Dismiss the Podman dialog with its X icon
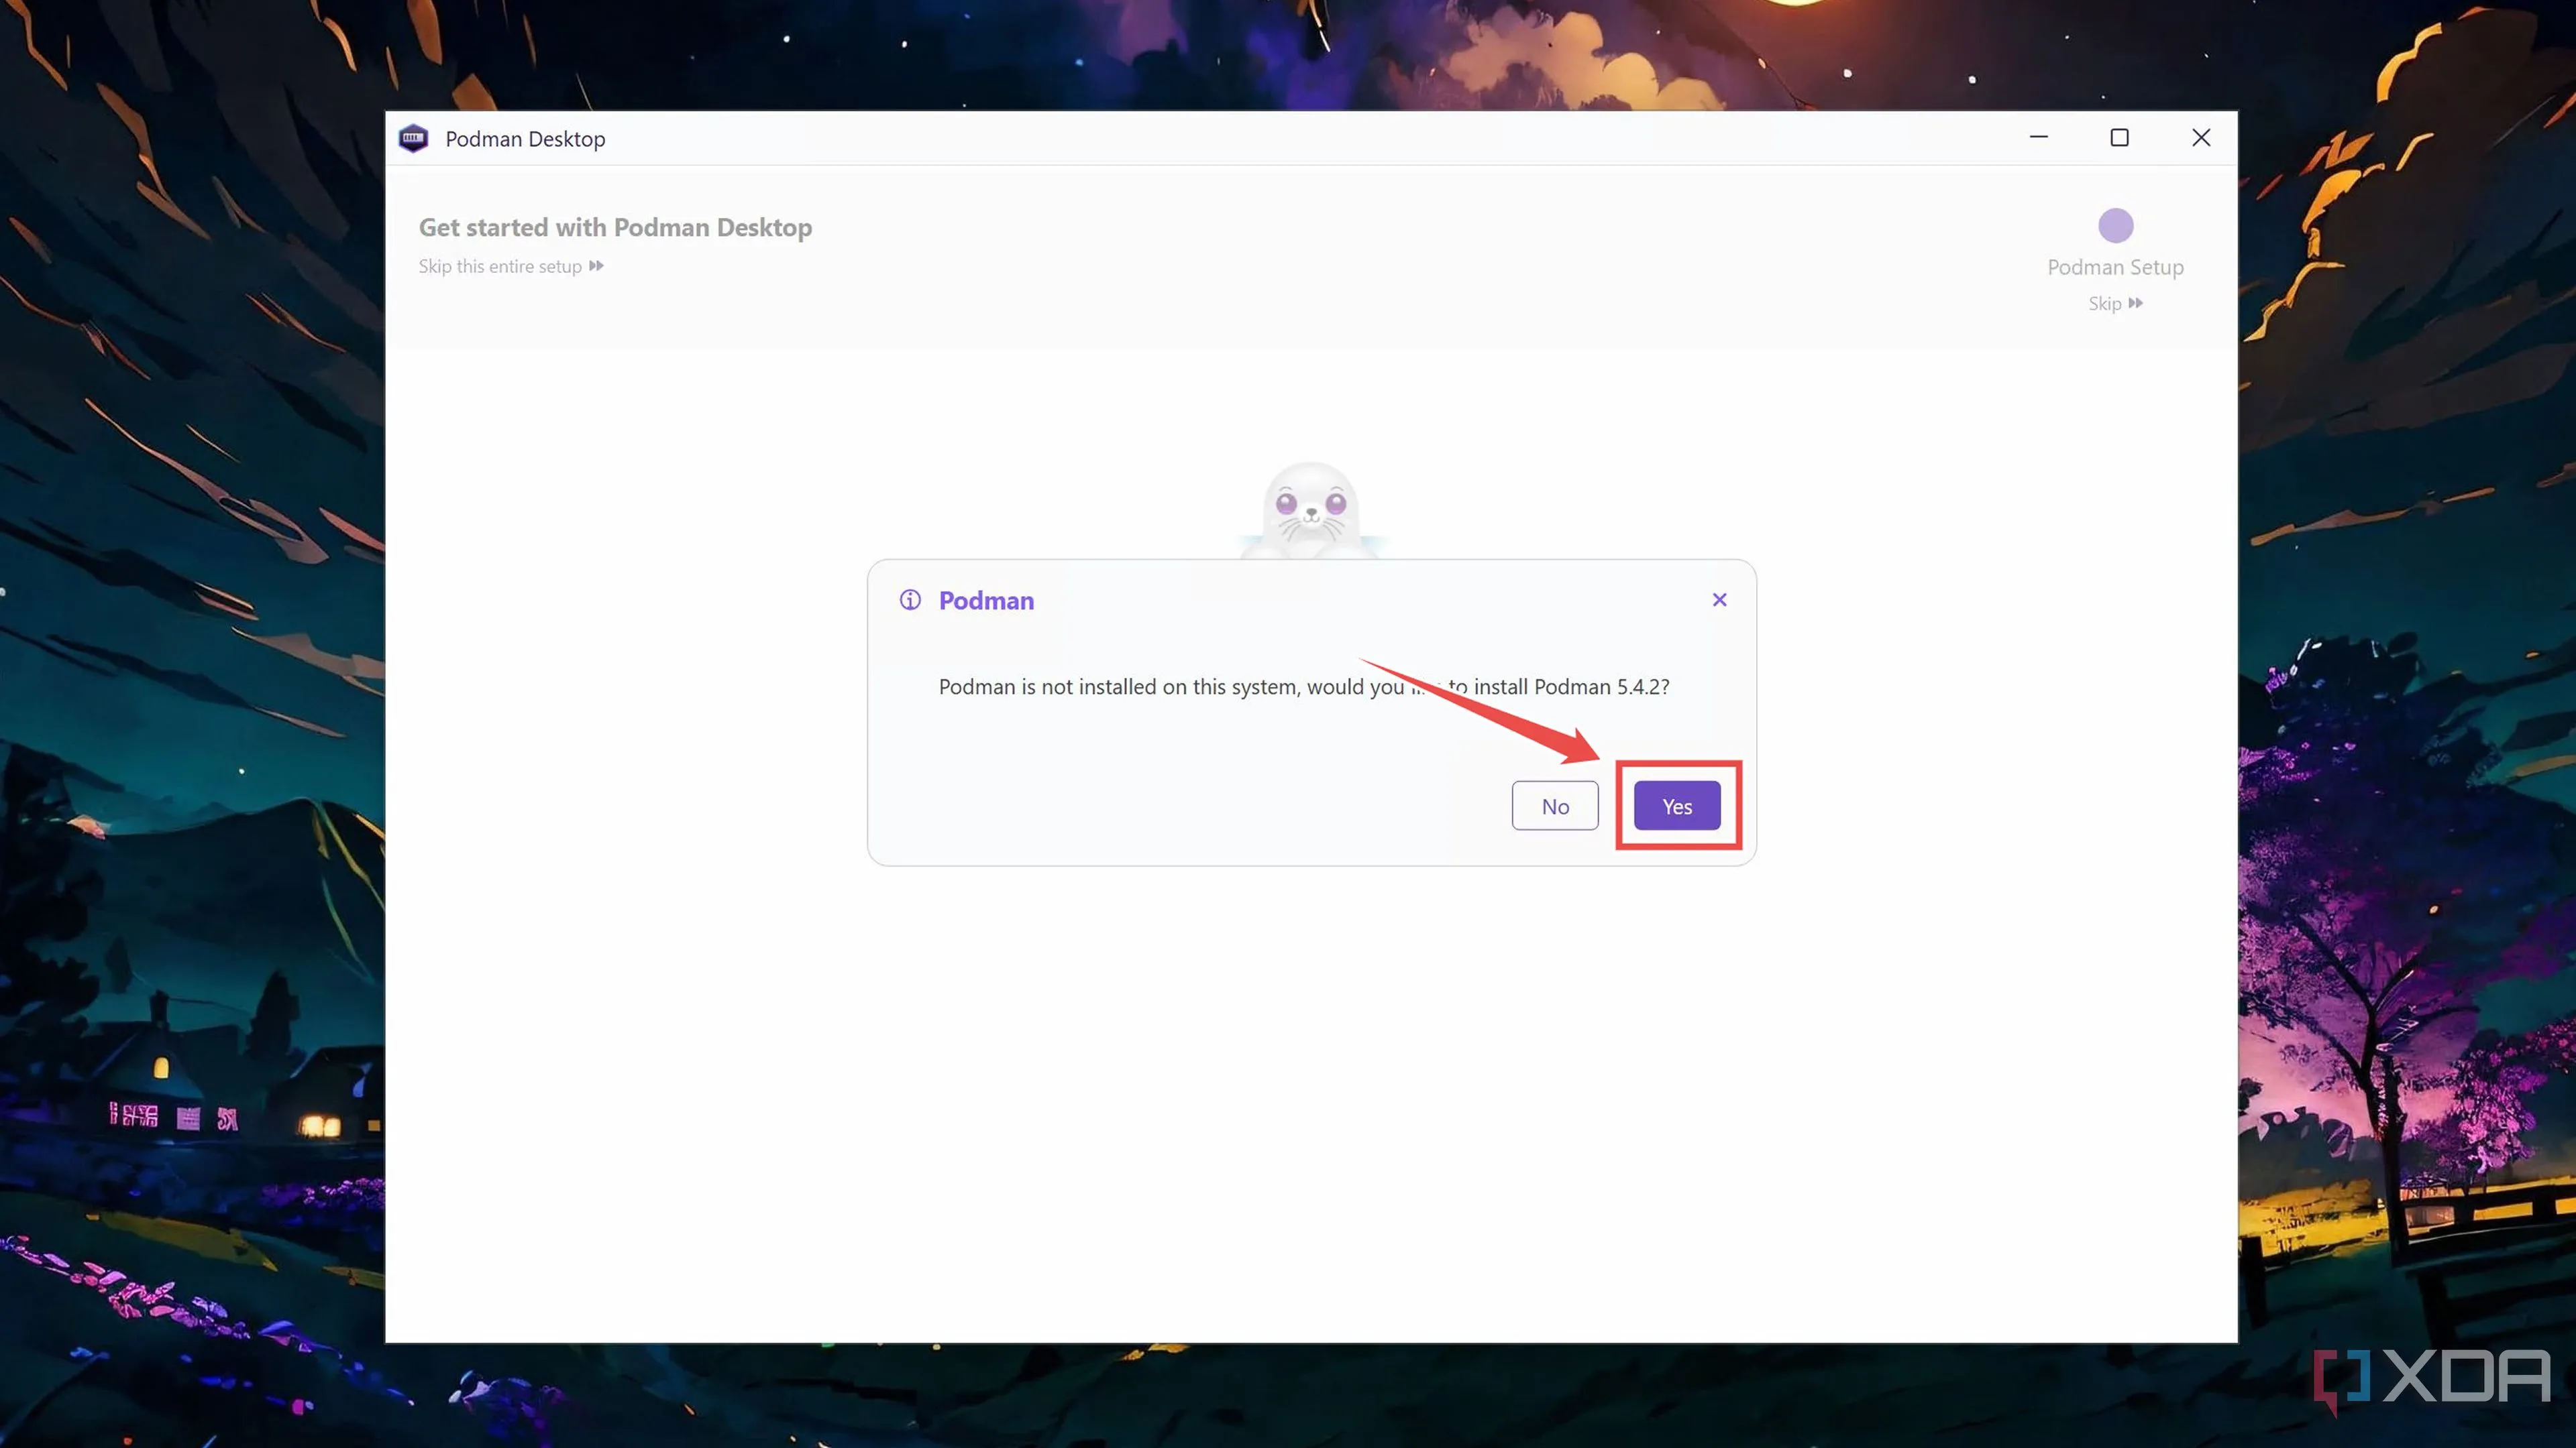 point(1719,599)
